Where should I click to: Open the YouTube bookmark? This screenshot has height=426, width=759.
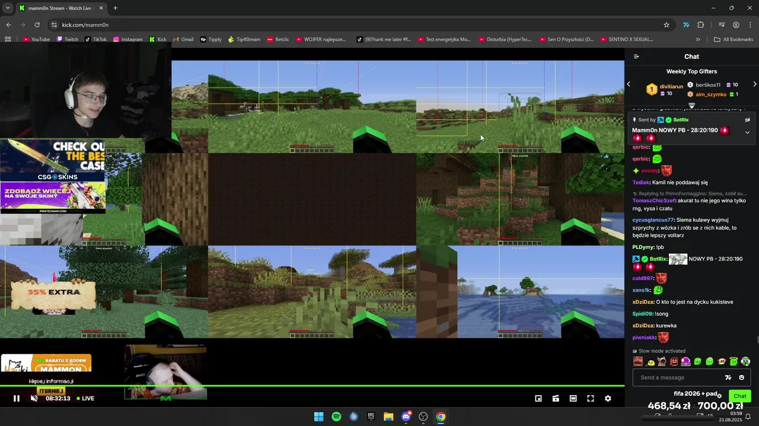pos(36,40)
